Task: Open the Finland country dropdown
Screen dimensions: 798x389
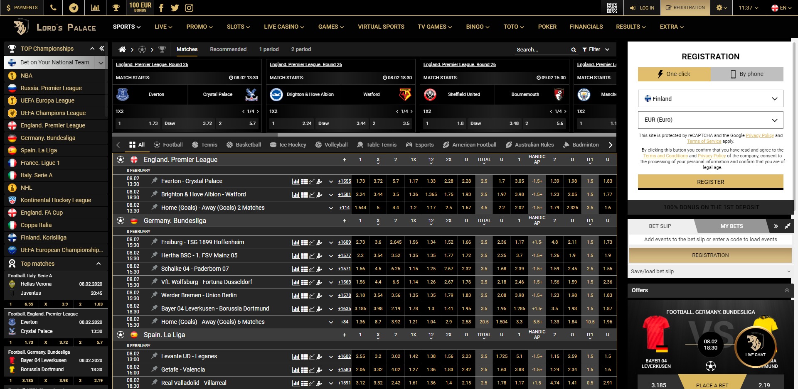Action: 710,99
